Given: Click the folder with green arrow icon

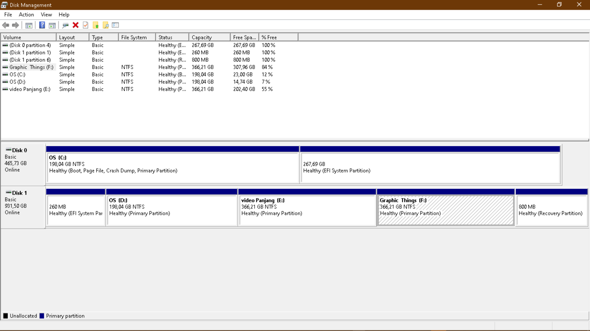Looking at the screenshot, I should coord(96,25).
